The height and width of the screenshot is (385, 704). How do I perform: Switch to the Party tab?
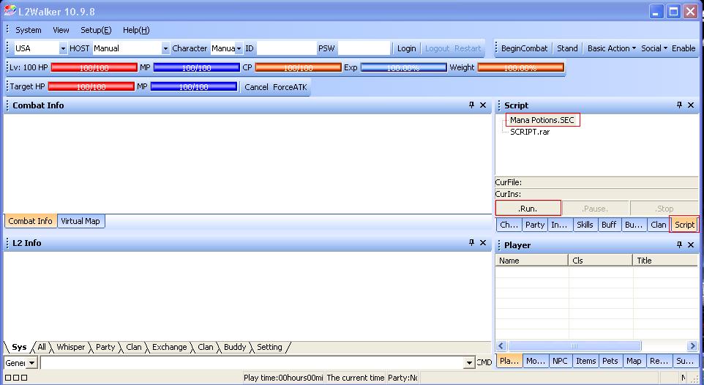click(x=535, y=225)
